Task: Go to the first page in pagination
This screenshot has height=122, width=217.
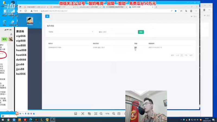Action: [x=172, y=55]
